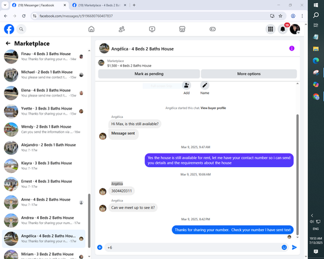Click the Name edit pencil icon
This screenshot has height=259, width=324.
[x=205, y=85]
